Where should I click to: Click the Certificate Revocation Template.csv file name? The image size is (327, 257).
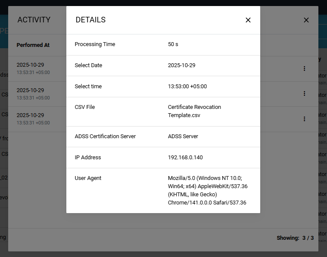[194, 111]
